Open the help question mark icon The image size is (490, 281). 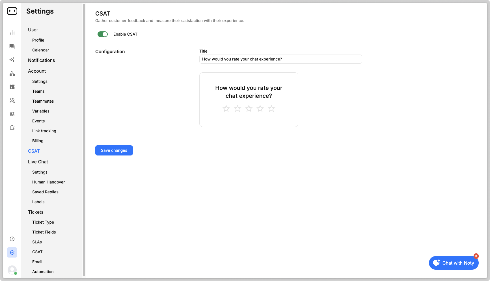click(12, 239)
